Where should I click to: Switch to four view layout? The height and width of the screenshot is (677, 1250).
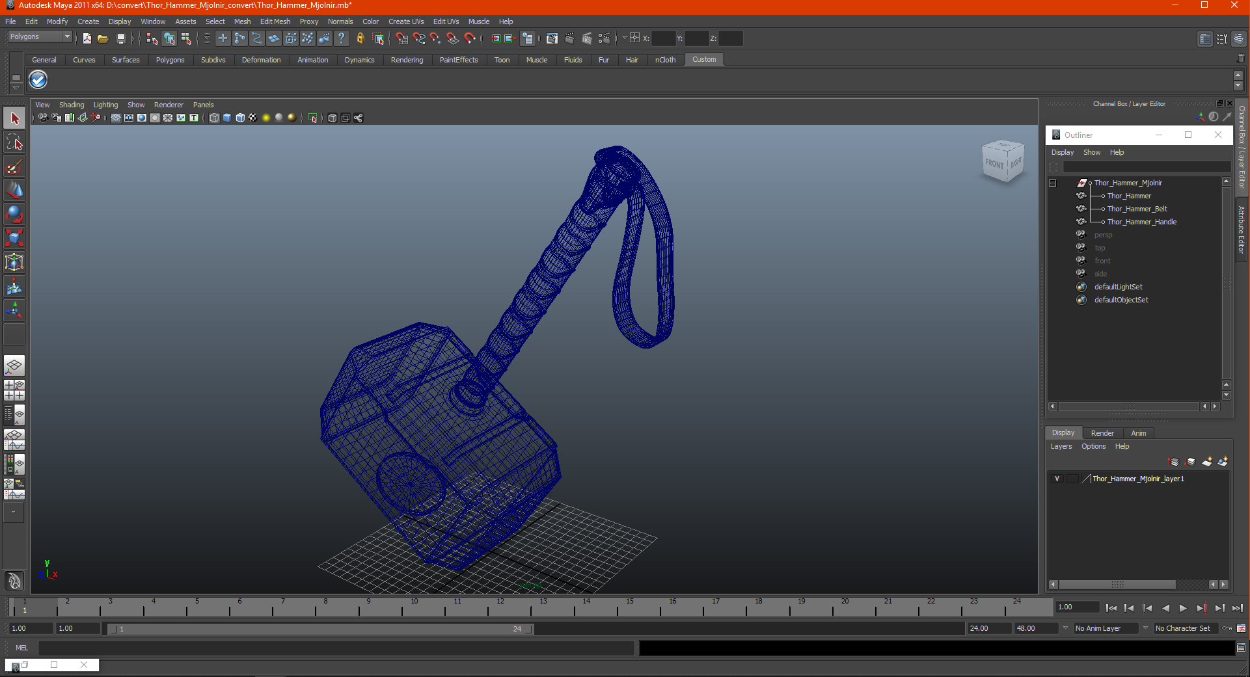click(x=14, y=390)
